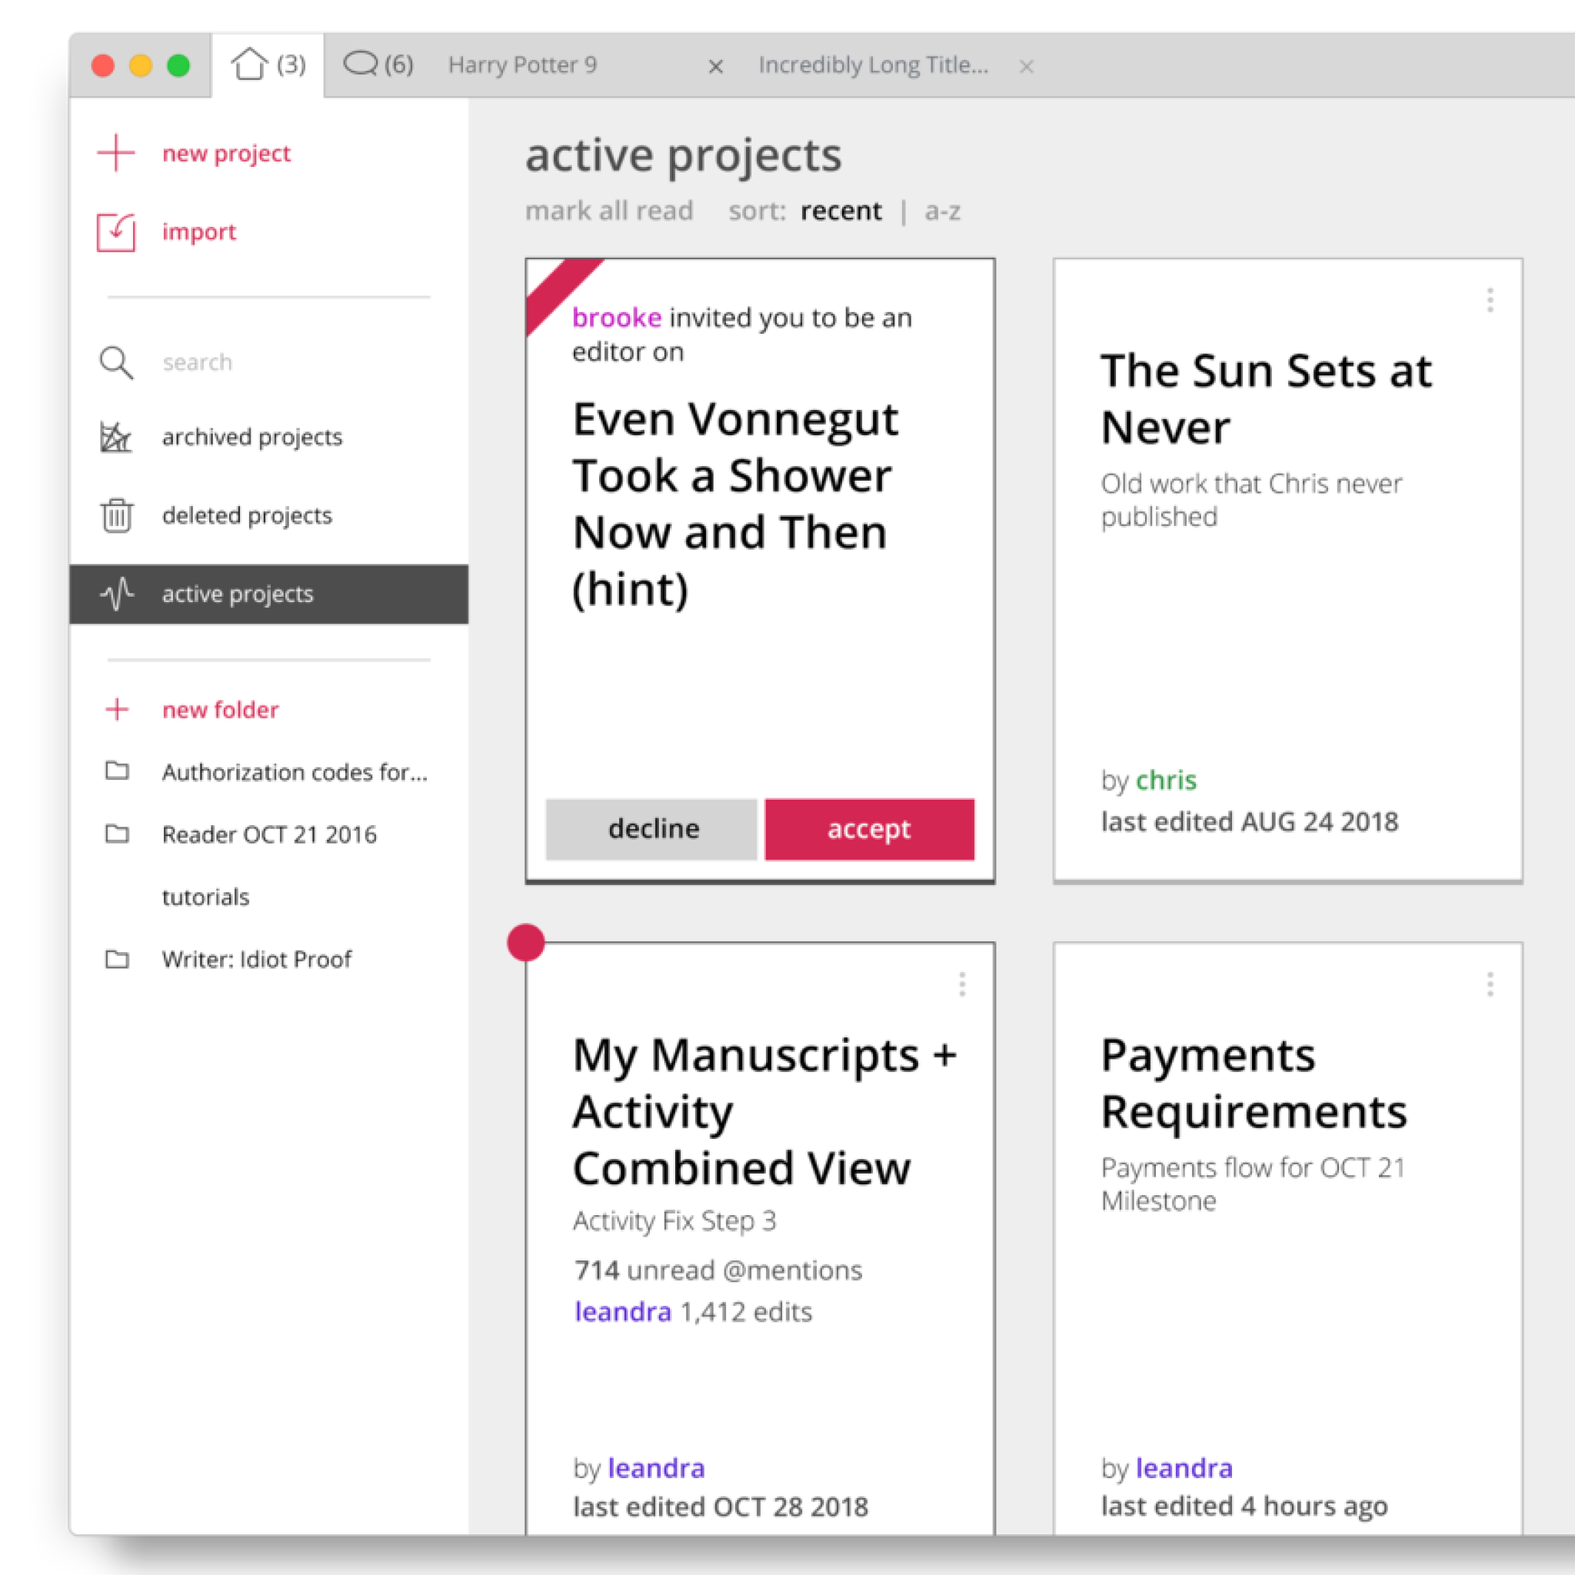Click the new project plus icon
Screen dimensions: 1575x1575
116,153
